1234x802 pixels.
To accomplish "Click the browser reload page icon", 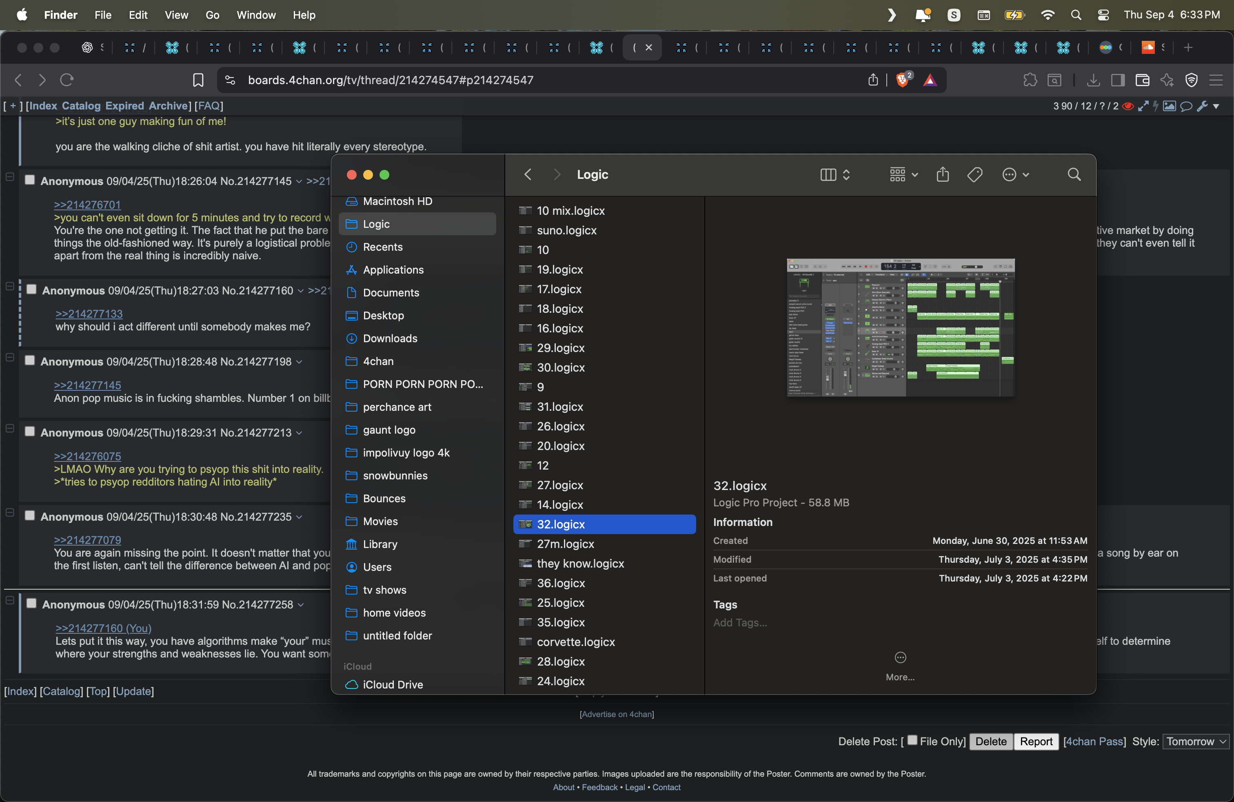I will click(x=67, y=80).
